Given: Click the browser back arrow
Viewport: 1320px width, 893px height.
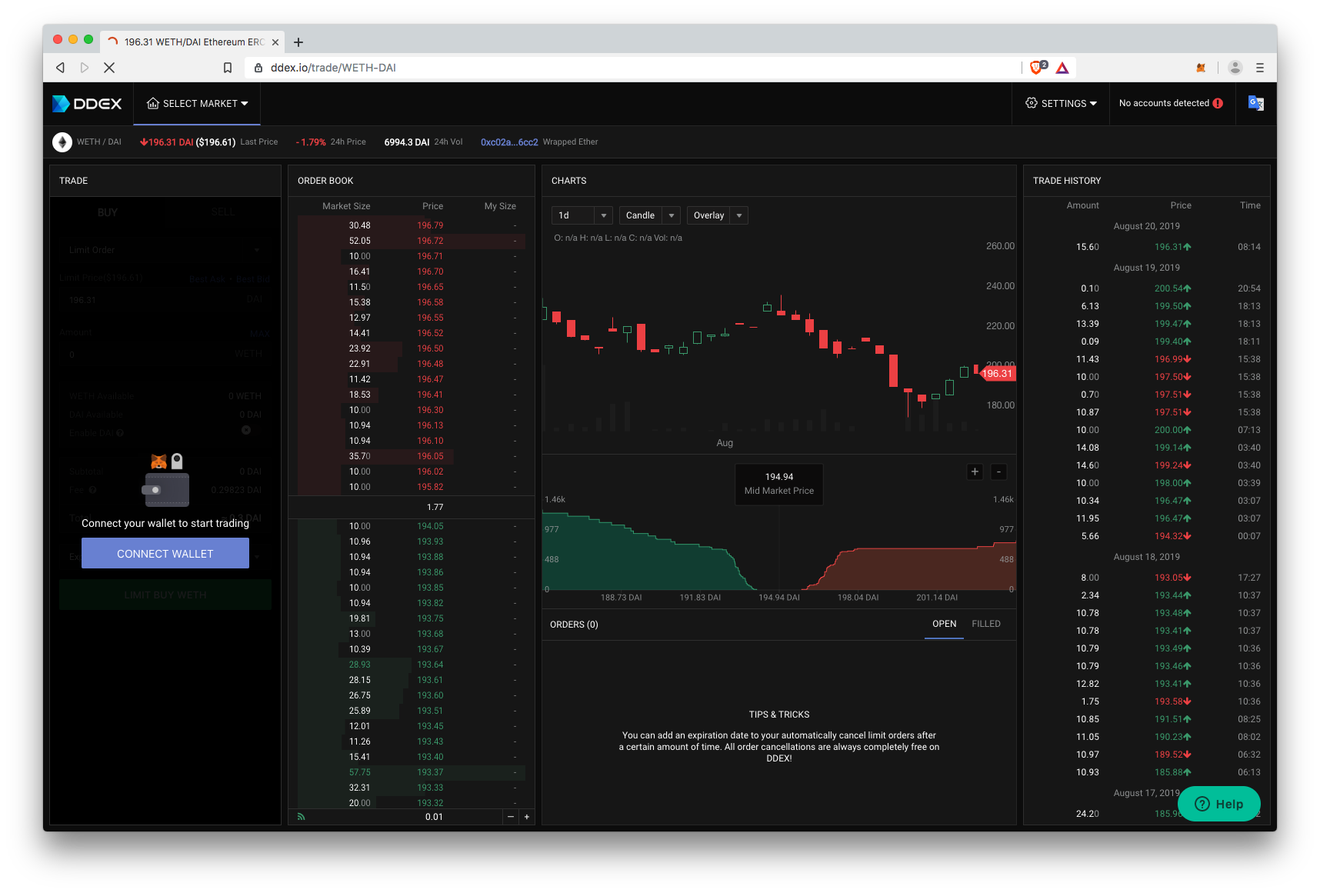Looking at the screenshot, I should 60,68.
